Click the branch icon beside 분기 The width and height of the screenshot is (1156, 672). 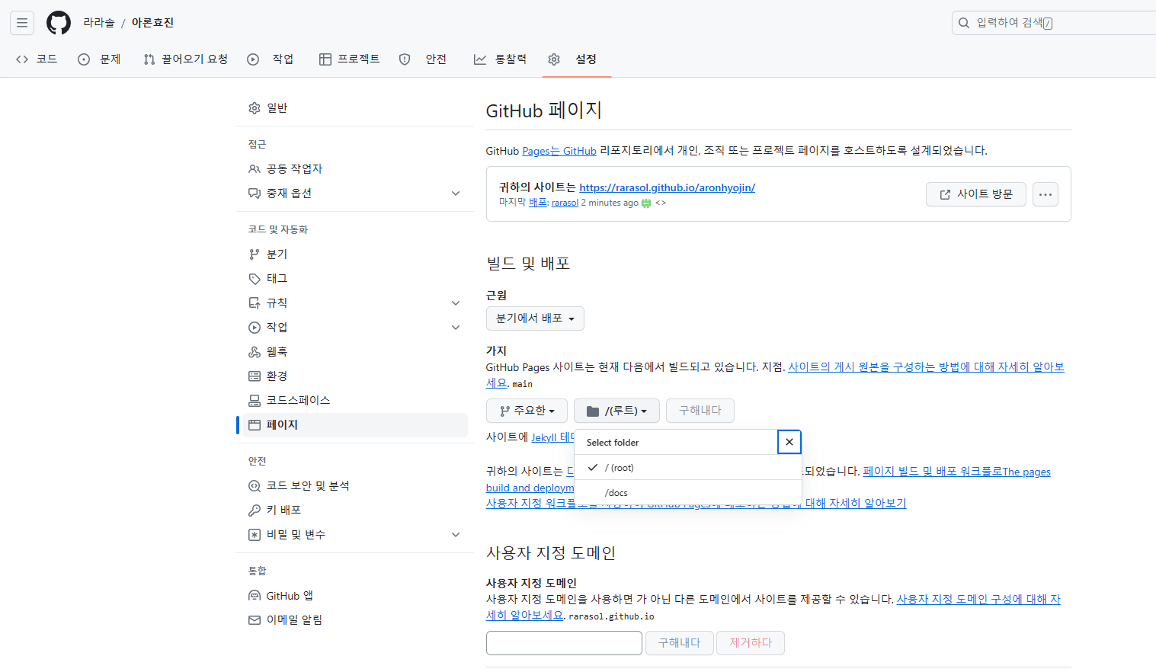click(255, 254)
